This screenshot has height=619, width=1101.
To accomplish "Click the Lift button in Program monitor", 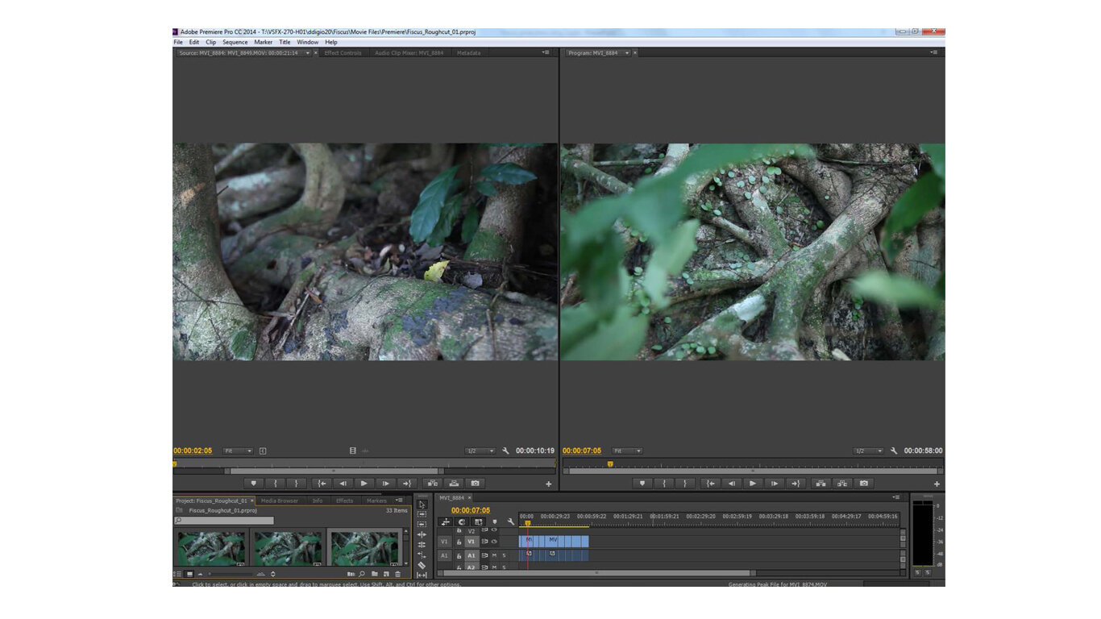I will pos(821,484).
